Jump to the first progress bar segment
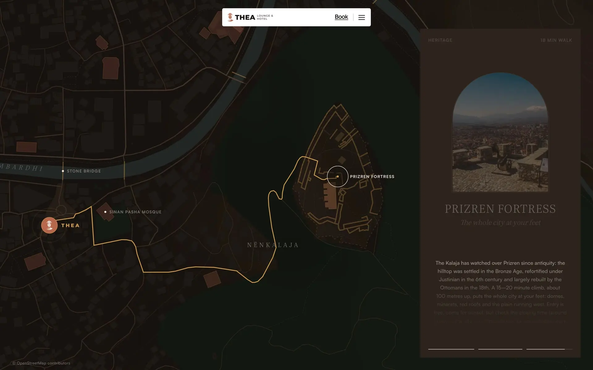This screenshot has width=593, height=370. pos(451,349)
